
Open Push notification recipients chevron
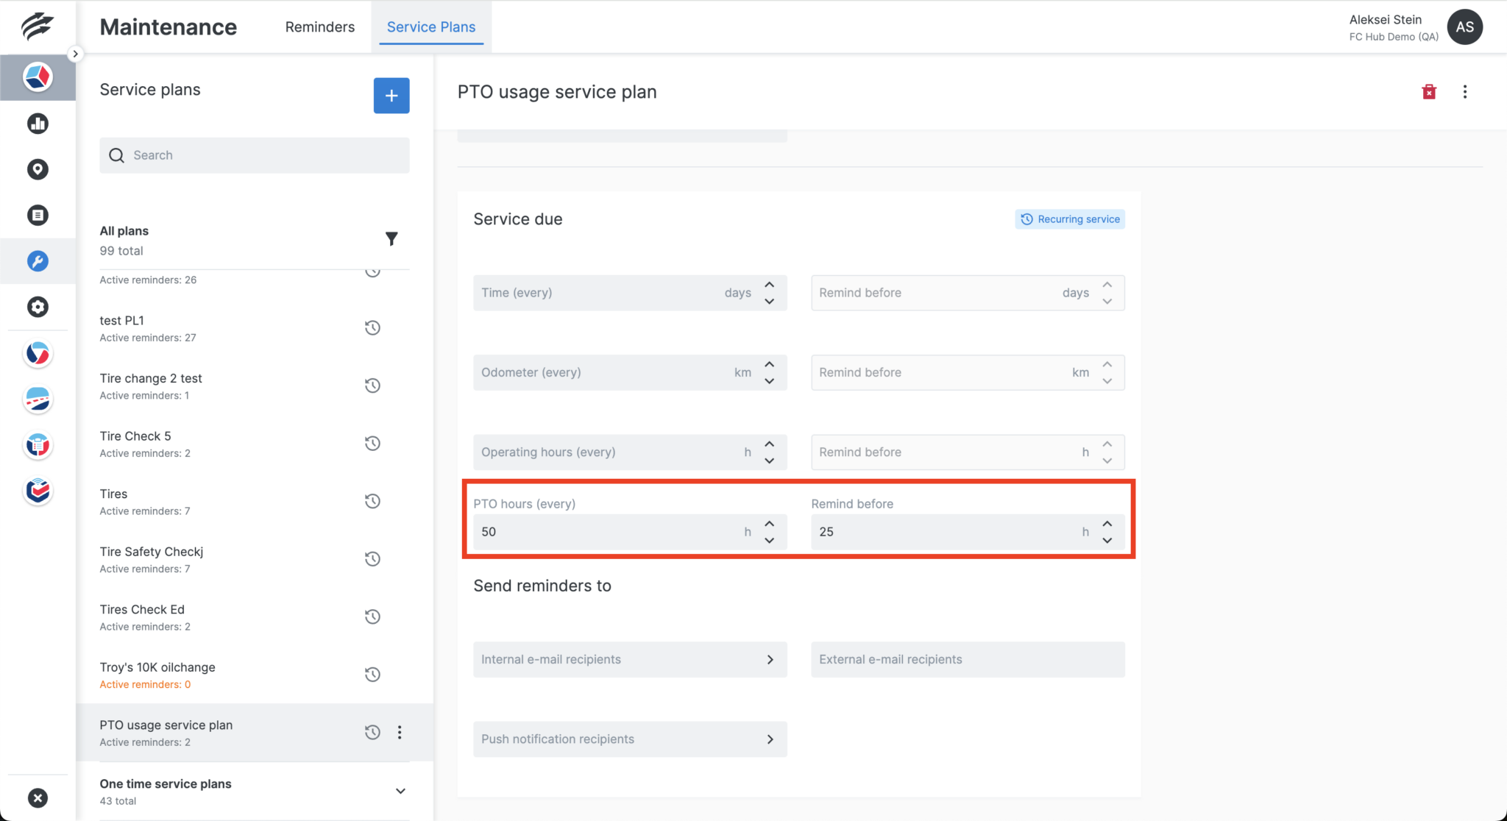coord(770,739)
